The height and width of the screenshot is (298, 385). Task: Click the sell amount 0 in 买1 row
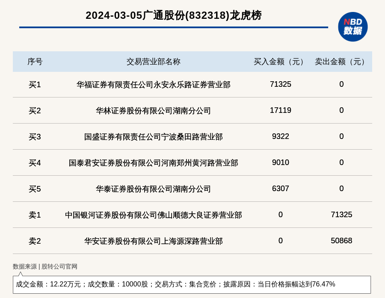tap(341, 84)
